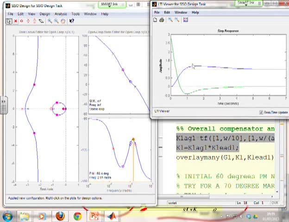289x222 pixels.
Task: Click the magenta marker on the Bode magnitude curve
Action: click(123, 70)
